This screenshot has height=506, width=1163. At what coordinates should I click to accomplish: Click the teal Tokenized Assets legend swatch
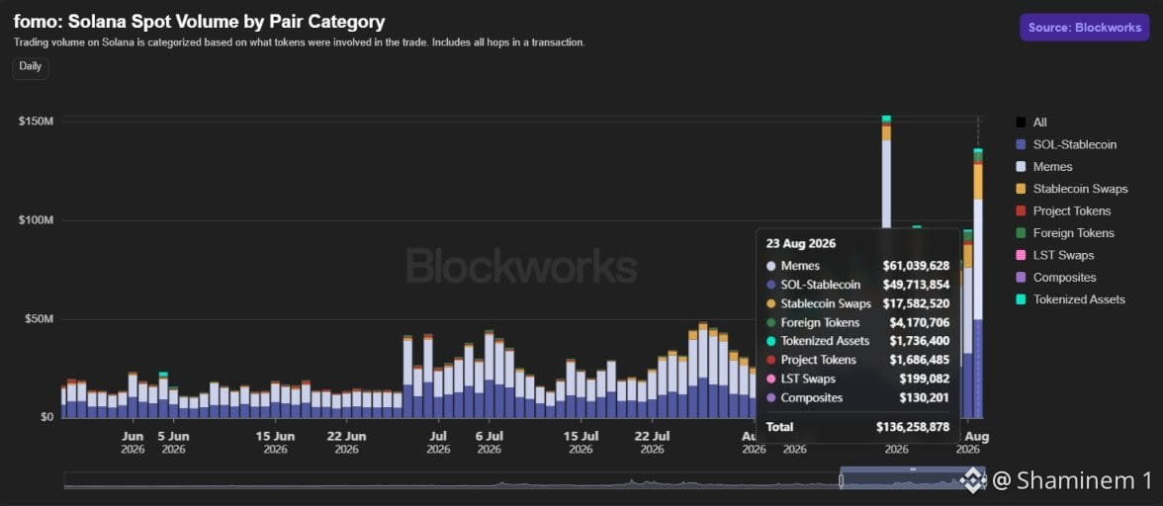1021,300
